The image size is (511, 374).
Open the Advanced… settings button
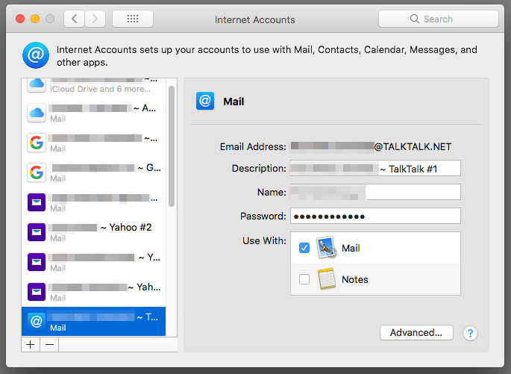coord(416,333)
